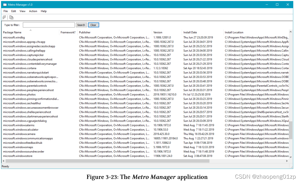Click the copy toolbar icon
Viewport: 301px width, 183px height.
click(x=11, y=17)
